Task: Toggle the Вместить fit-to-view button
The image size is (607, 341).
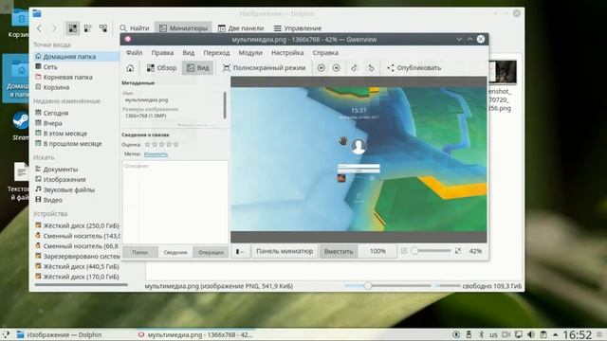Action: tap(339, 251)
